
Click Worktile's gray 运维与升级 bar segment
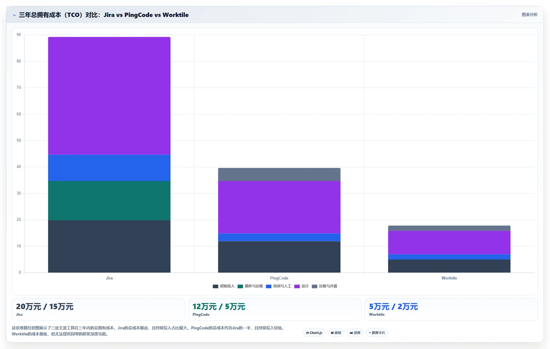(449, 228)
